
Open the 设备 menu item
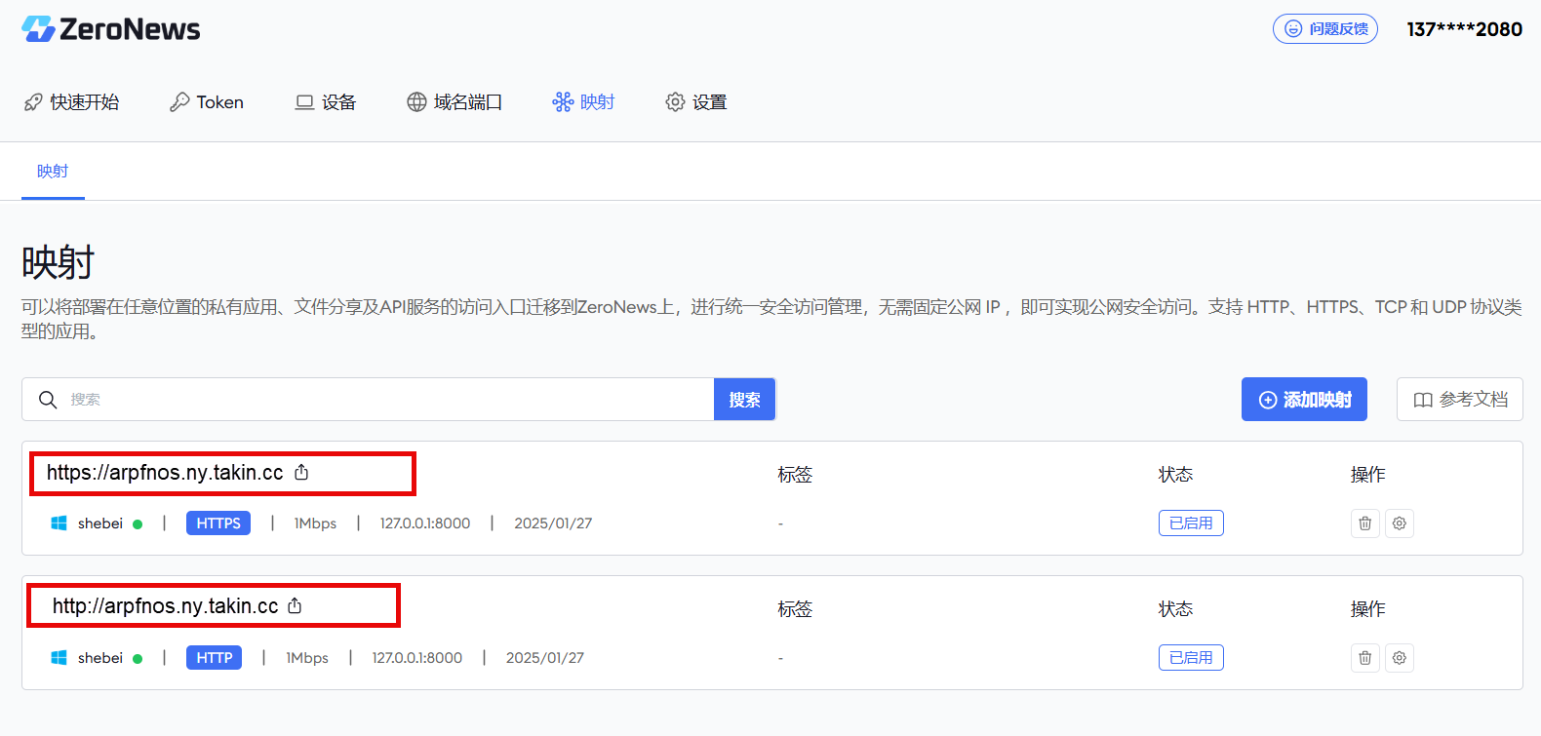(326, 102)
